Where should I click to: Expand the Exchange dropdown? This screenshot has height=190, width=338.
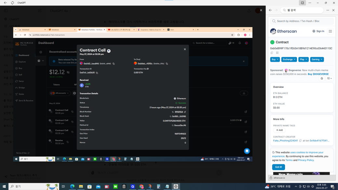click(289, 59)
